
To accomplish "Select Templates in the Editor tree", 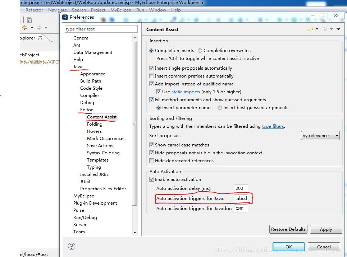I will click(97, 160).
